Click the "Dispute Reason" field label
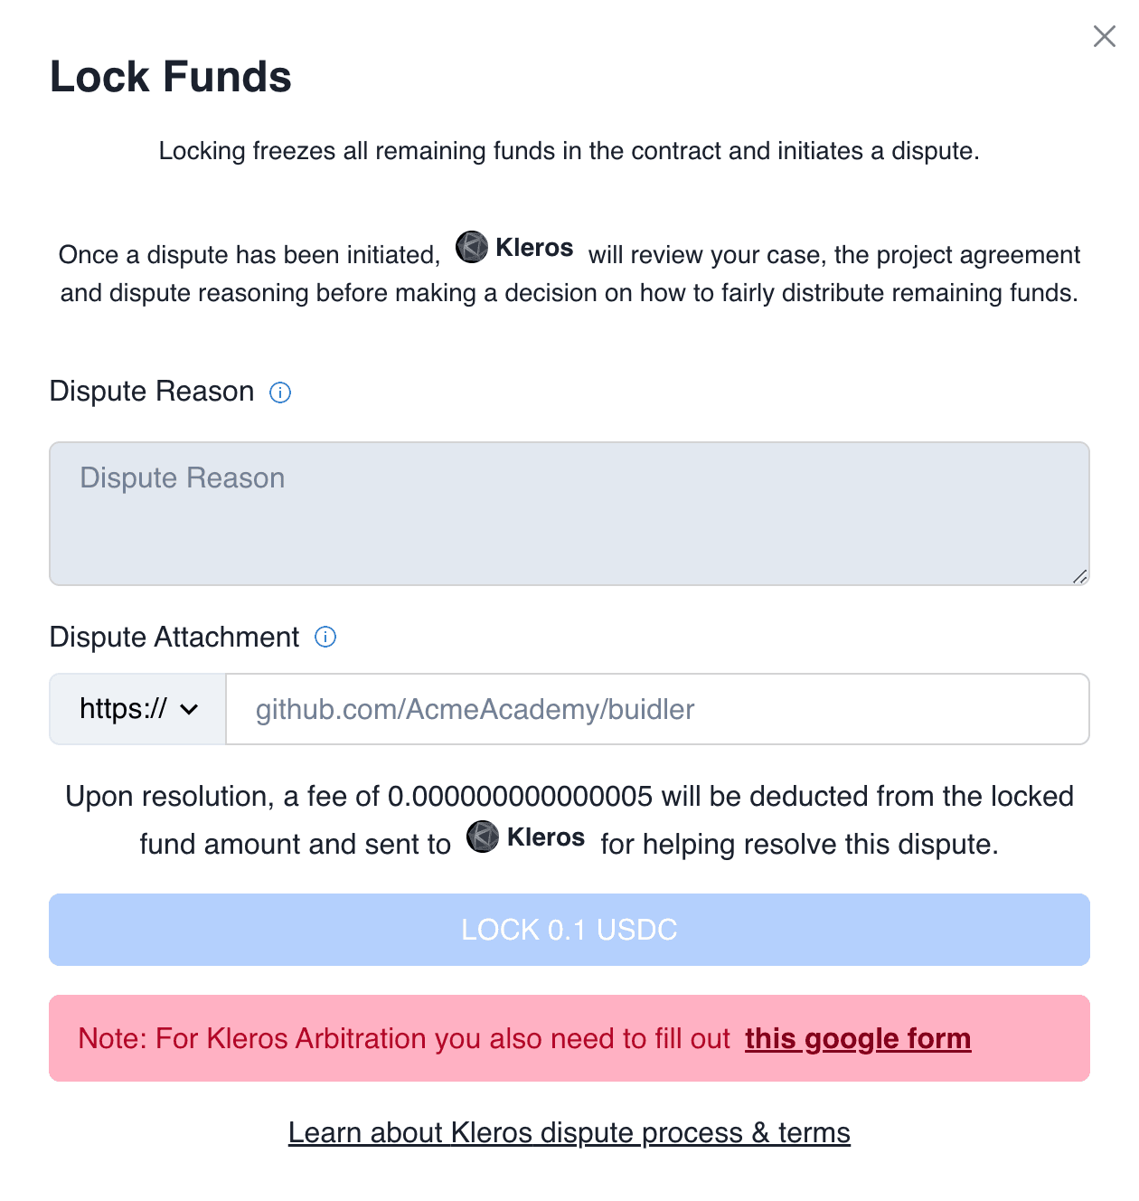Viewport: 1139px width, 1201px height. pyautogui.click(x=152, y=392)
